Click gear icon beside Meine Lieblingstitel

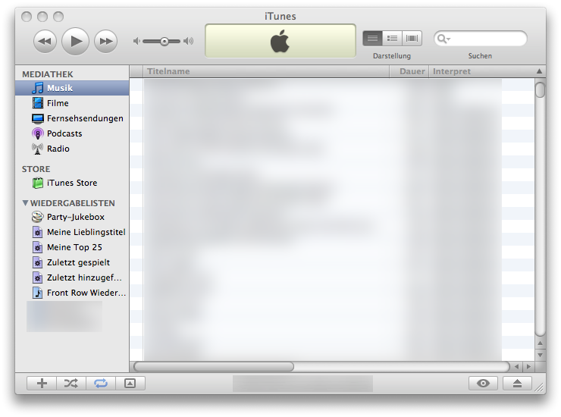point(38,232)
